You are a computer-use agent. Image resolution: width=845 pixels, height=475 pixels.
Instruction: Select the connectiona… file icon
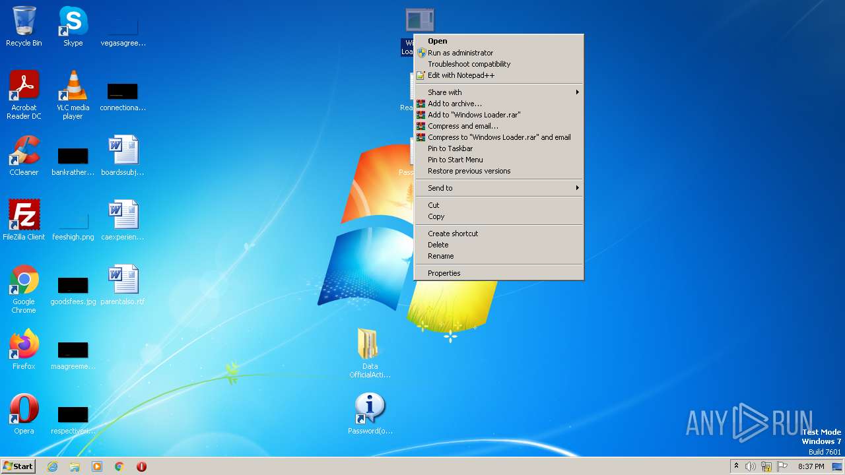tap(123, 95)
